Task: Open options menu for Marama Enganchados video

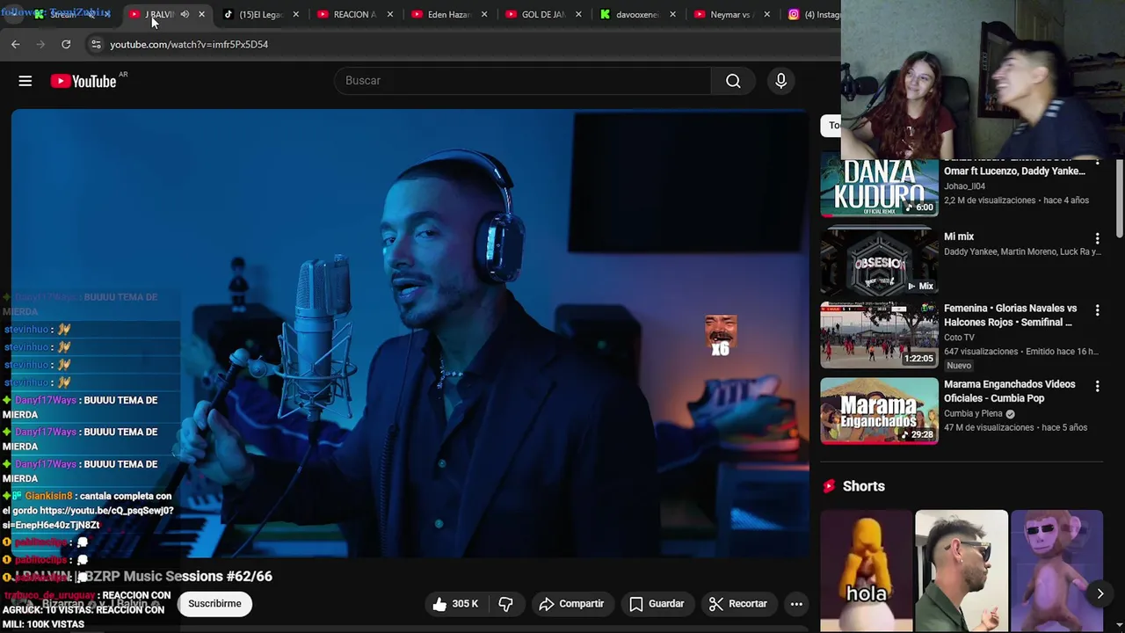Action: 1097,386
